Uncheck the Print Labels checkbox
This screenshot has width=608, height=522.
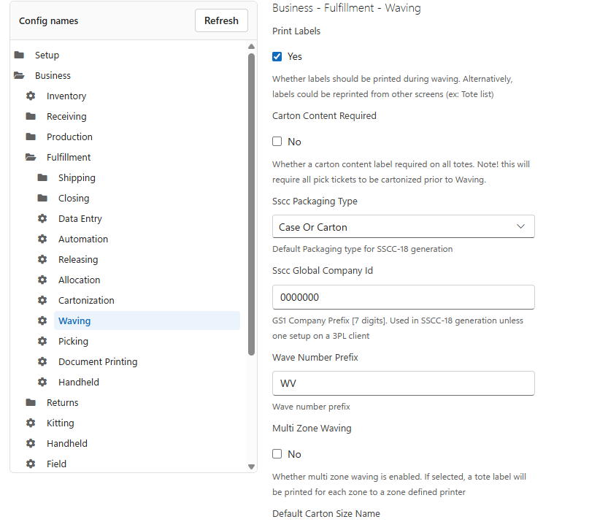[277, 57]
